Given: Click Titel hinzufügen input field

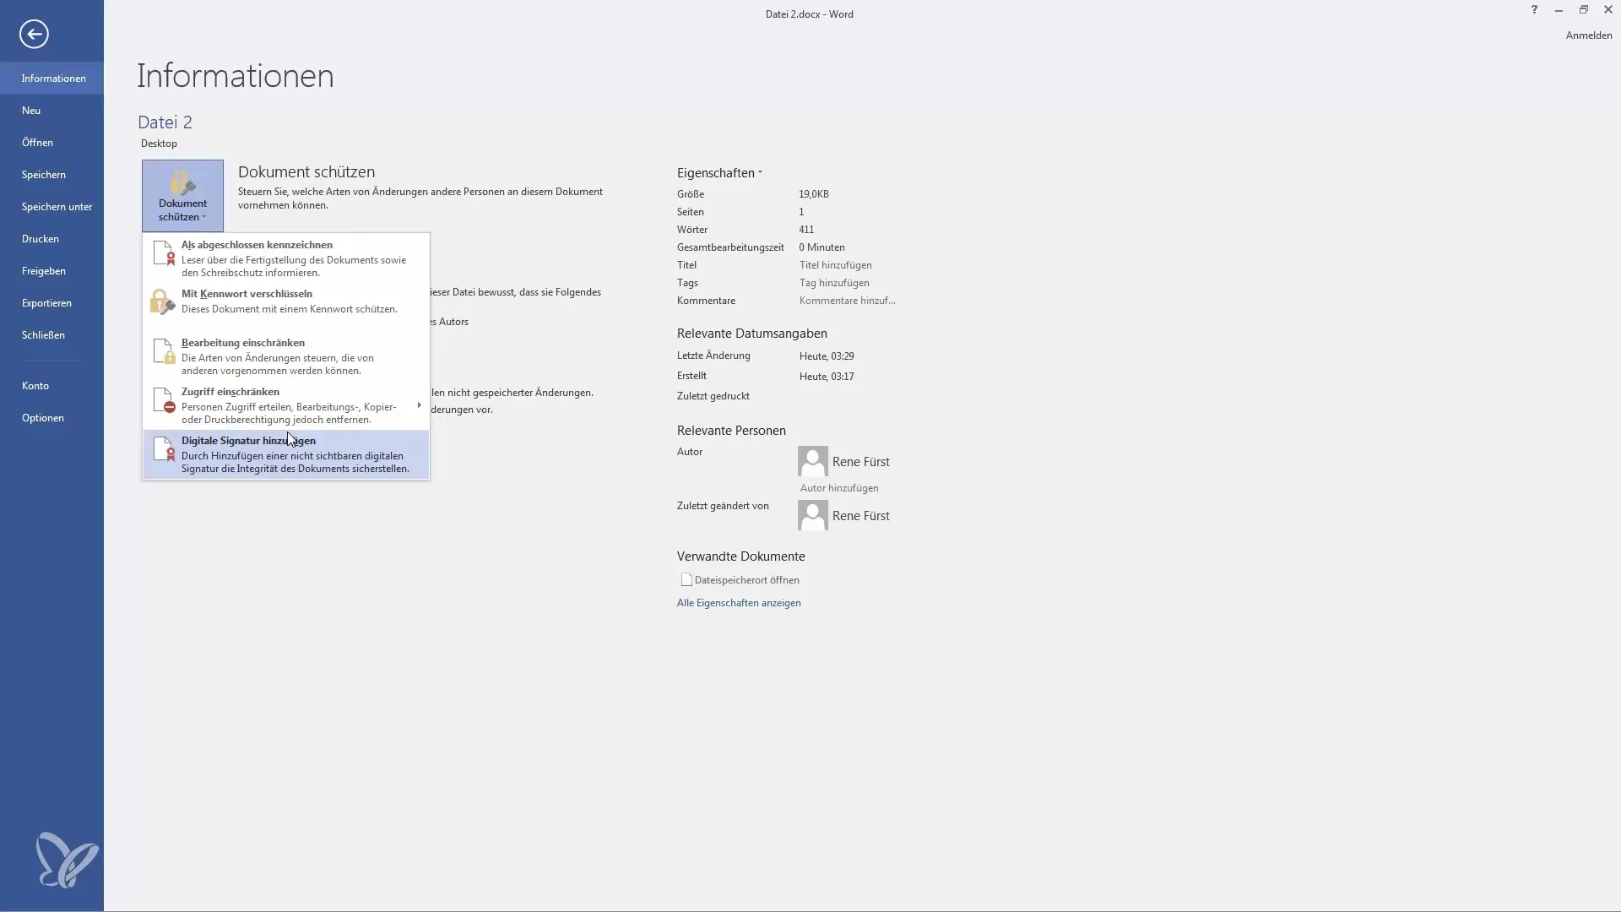Looking at the screenshot, I should [836, 264].
